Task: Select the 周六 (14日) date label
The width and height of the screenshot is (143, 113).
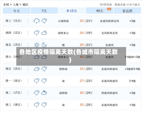Action: pos(13,57)
